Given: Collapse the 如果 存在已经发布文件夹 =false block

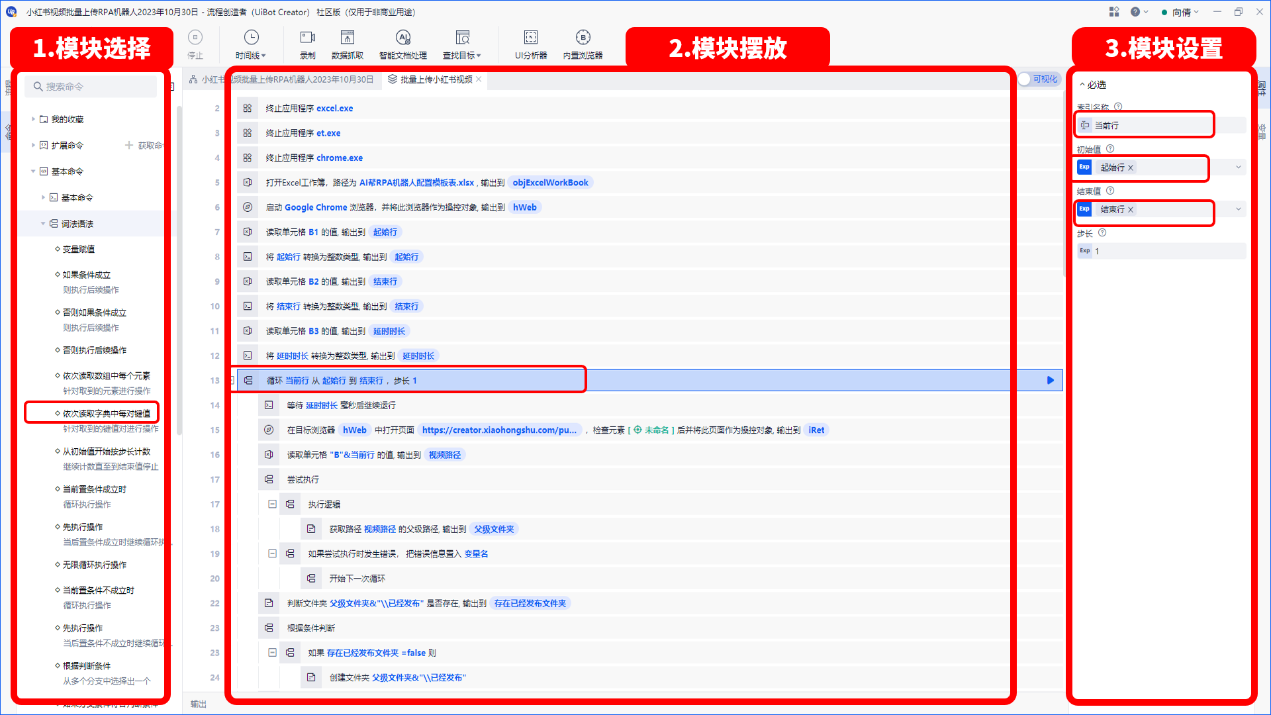Looking at the screenshot, I should (272, 653).
